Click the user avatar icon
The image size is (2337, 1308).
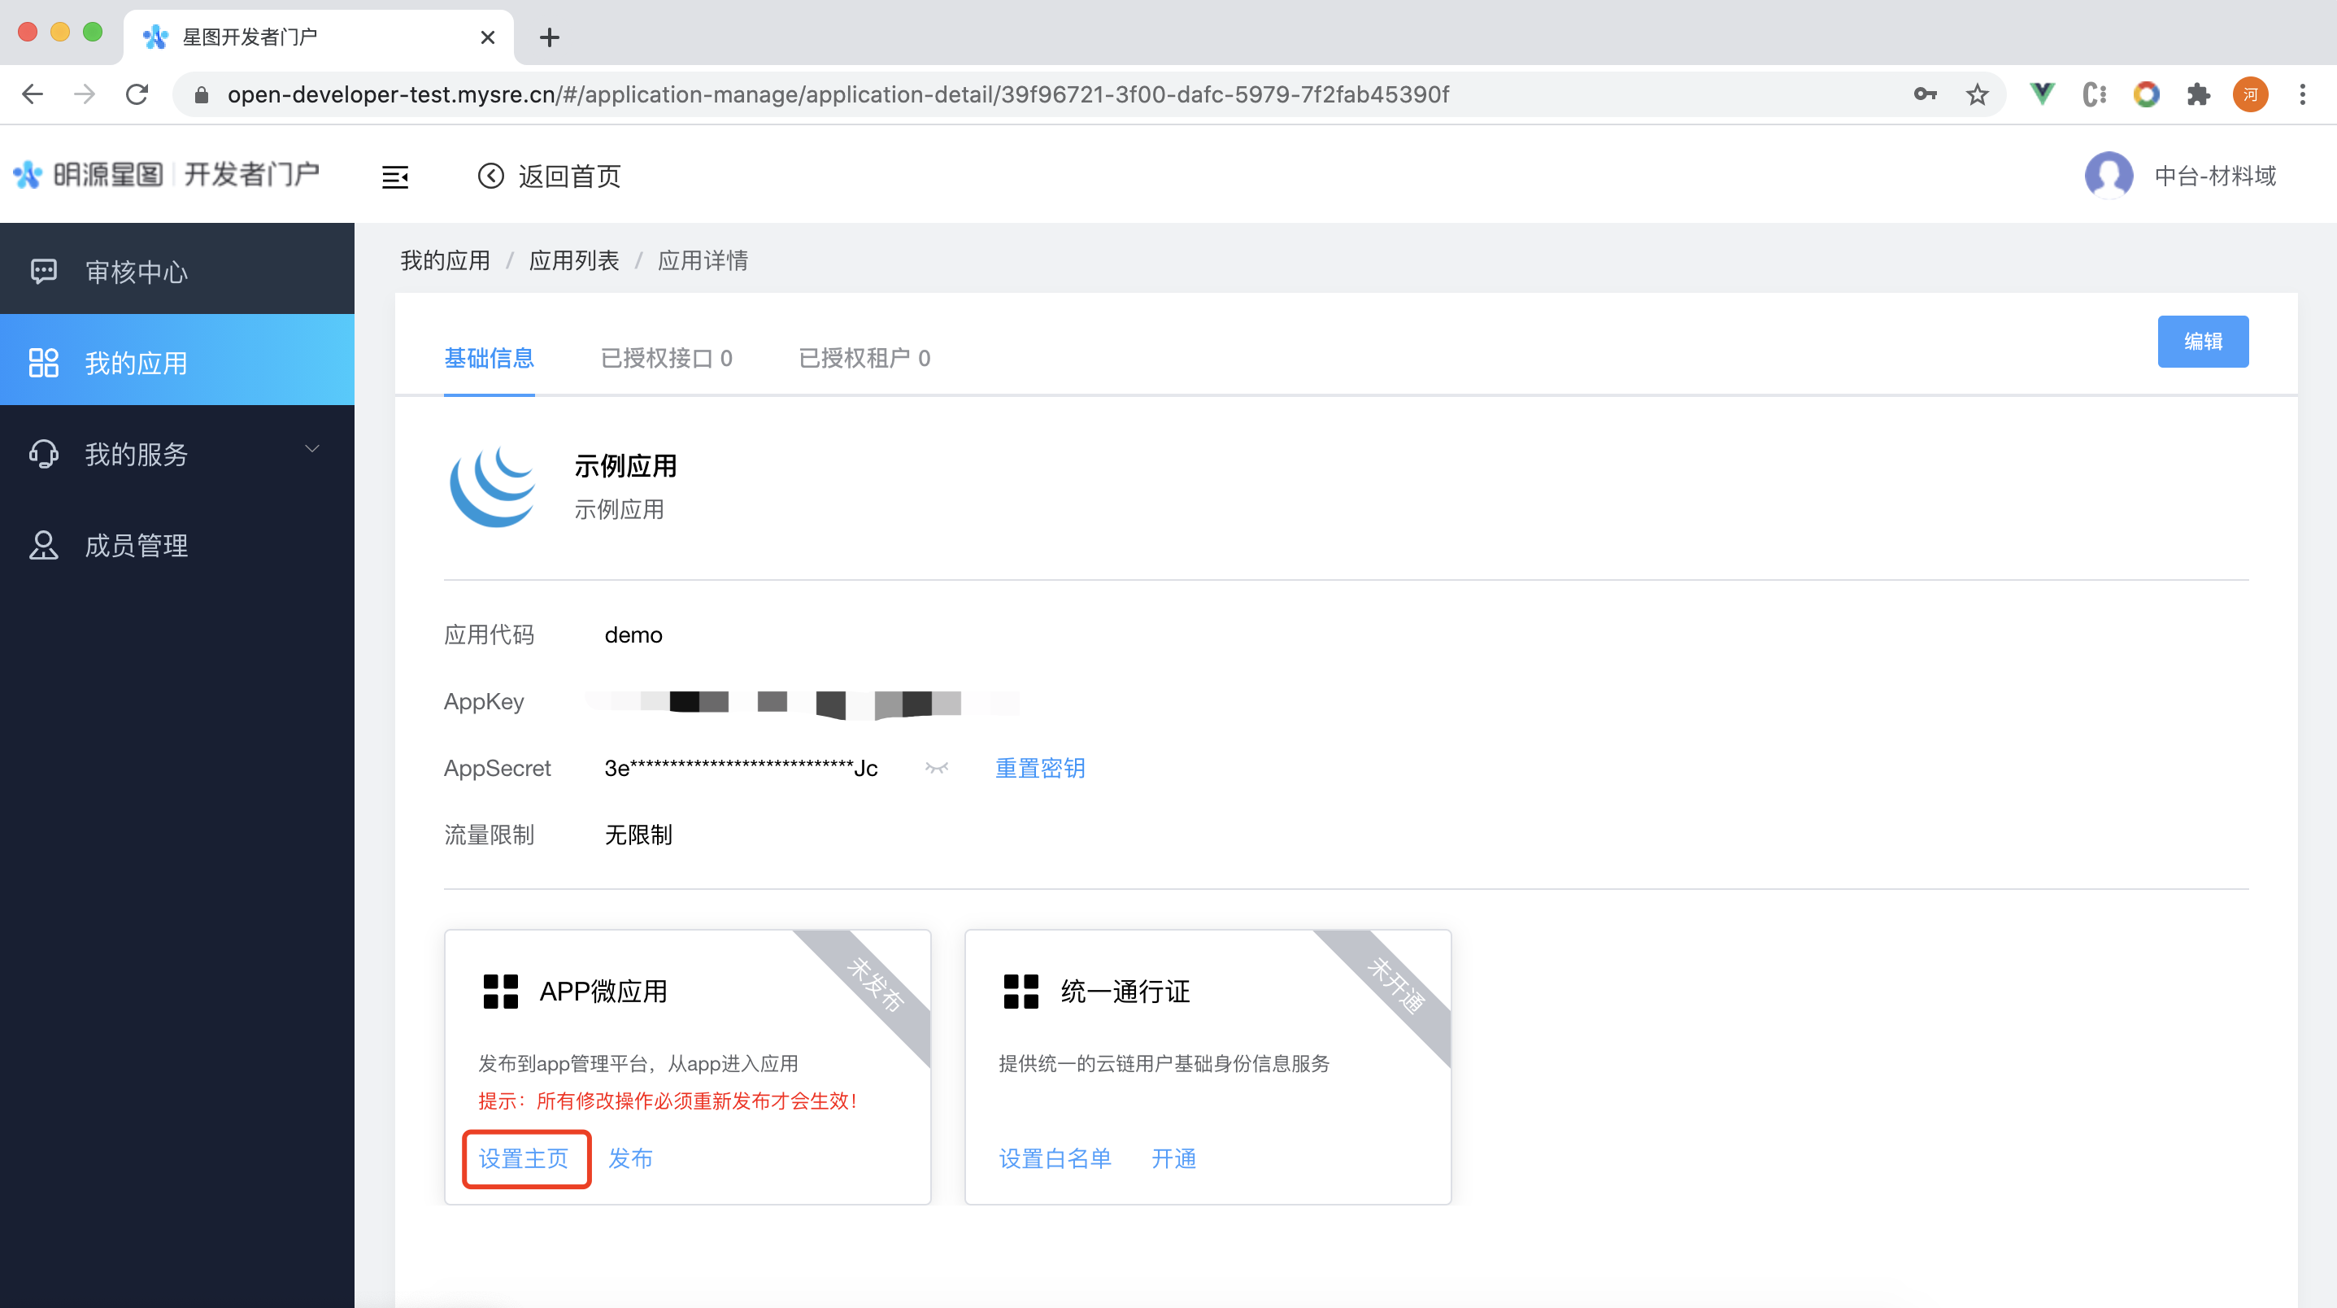(2108, 175)
